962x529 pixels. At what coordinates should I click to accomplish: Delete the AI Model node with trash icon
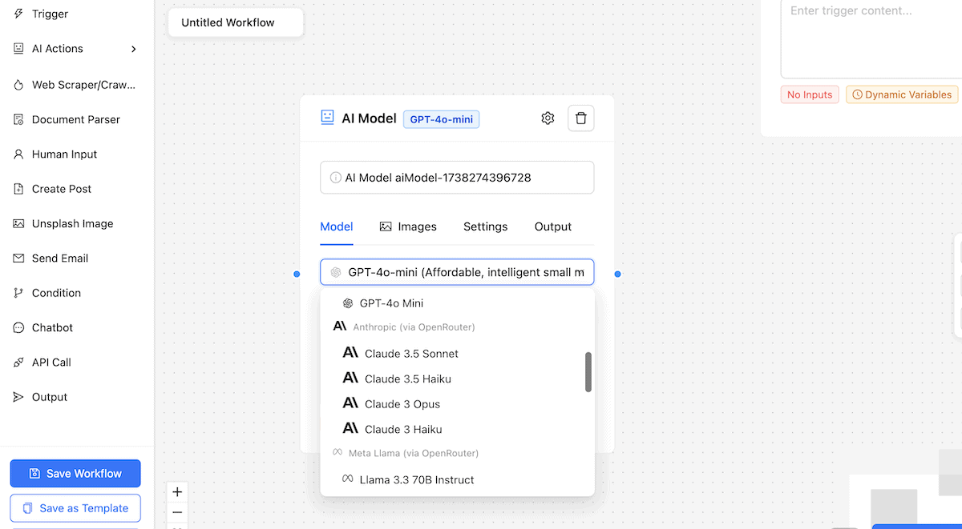tap(581, 118)
